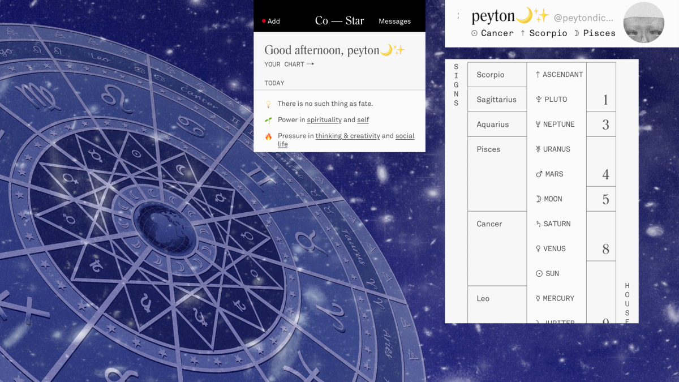
Task: Click the vertical SIGNS column header
Action: coord(456,85)
